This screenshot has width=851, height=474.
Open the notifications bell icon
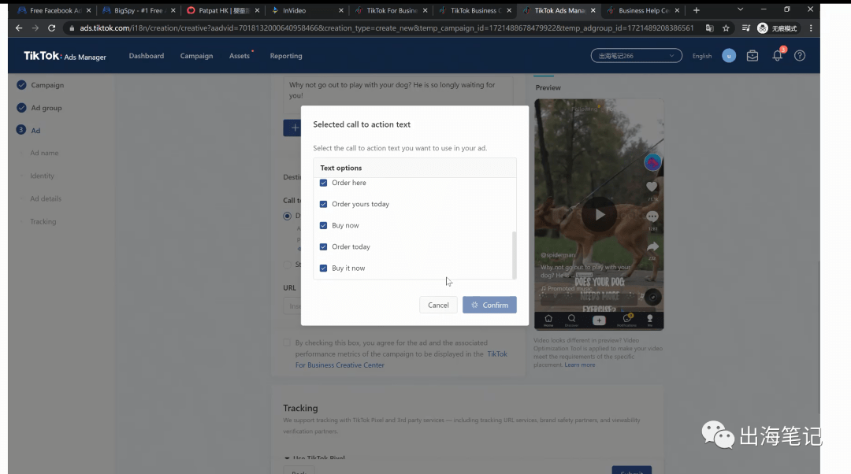point(778,55)
